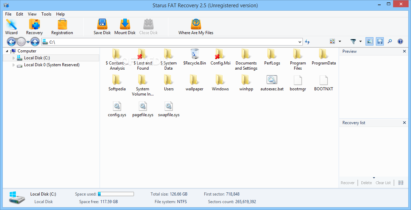The image size is (411, 210).
Task: Open the view mode dropdown arrow
Action: (340, 41)
